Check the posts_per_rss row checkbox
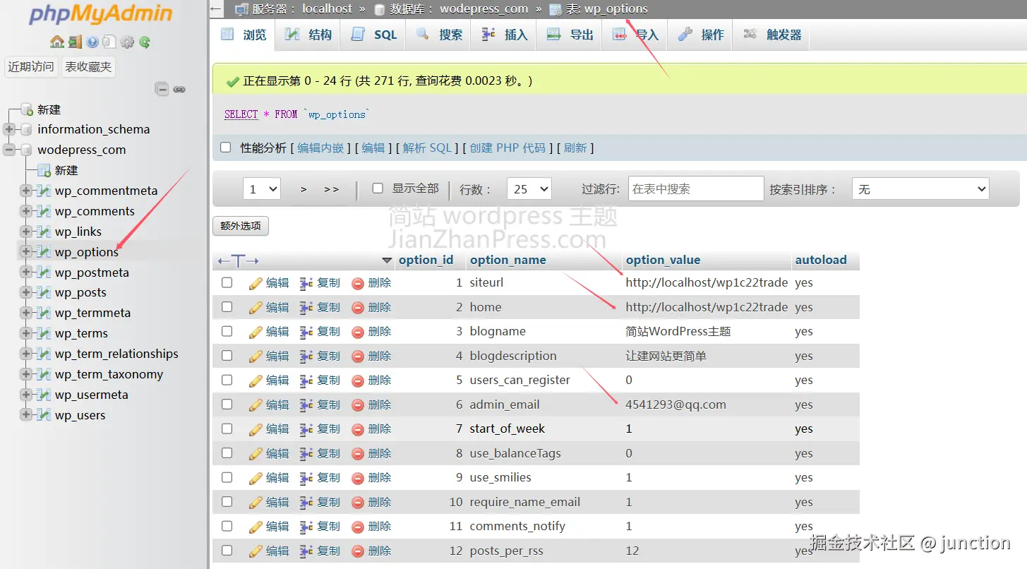The width and height of the screenshot is (1027, 569). pyautogui.click(x=227, y=551)
